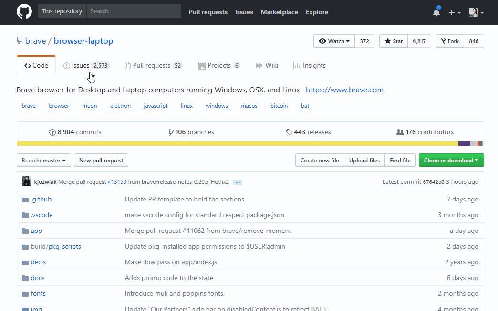Open the notifications bell icon
This screenshot has width=498, height=311.
pos(436,12)
